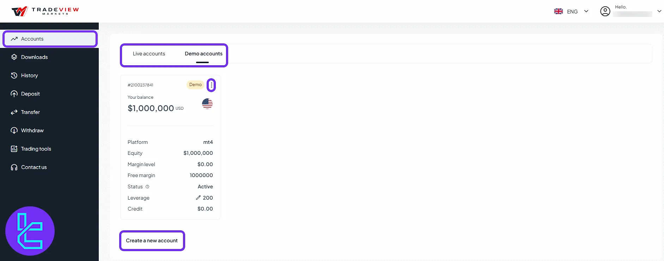Click the Leverage label
Viewport: 664px width, 261px height.
pos(139,198)
